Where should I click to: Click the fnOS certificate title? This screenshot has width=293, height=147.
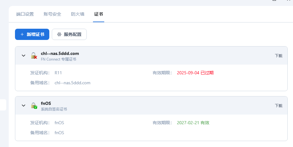pos(46,103)
